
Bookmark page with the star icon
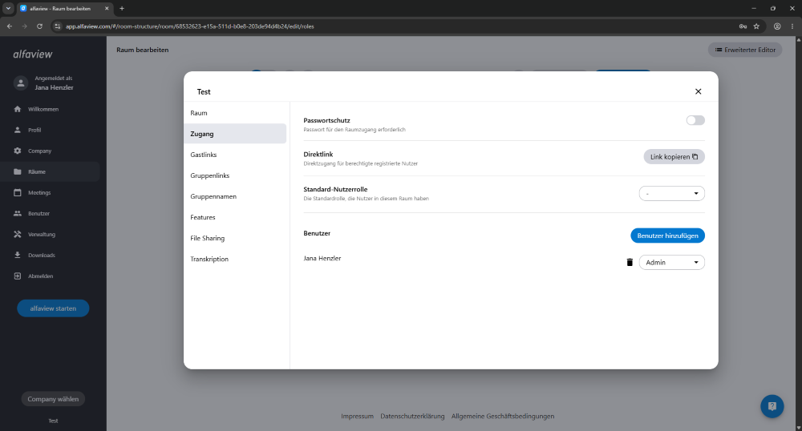[x=756, y=26]
